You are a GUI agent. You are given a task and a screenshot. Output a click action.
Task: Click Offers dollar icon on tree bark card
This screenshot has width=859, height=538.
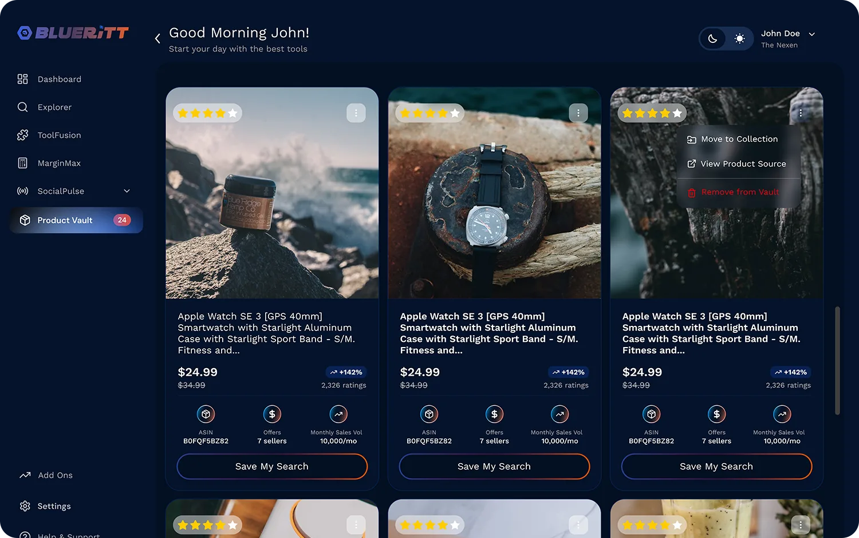[x=716, y=414]
